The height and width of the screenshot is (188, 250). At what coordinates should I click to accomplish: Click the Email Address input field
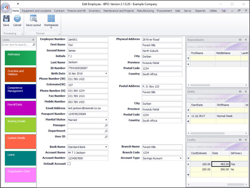(88, 108)
